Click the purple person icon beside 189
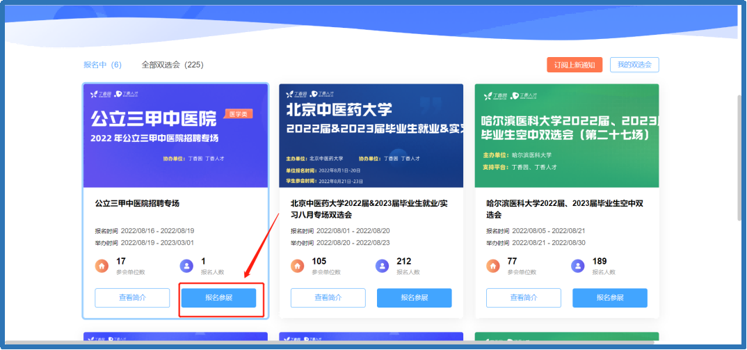747x350 pixels. [x=578, y=266]
